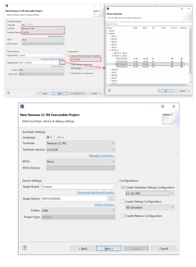The height and width of the screenshot is (267, 196).
Task: Click Search Device field in Device Selection
Action: click(149, 24)
